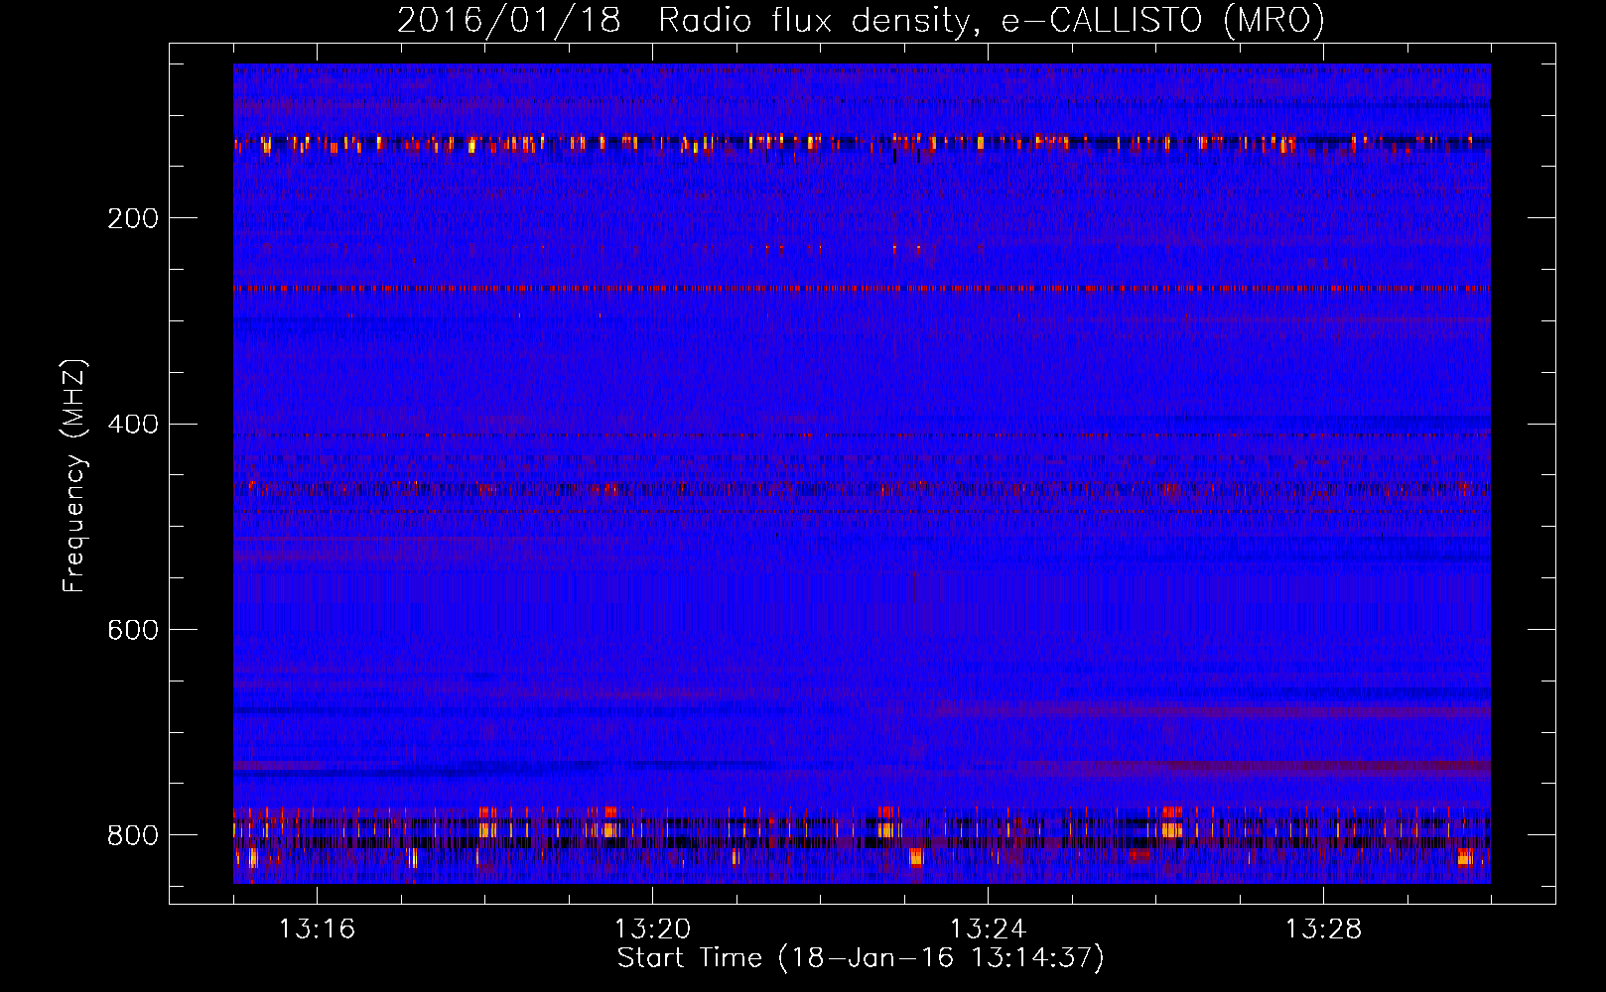Click the 13:24 time tick label
This screenshot has width=1606, height=992.
[988, 930]
